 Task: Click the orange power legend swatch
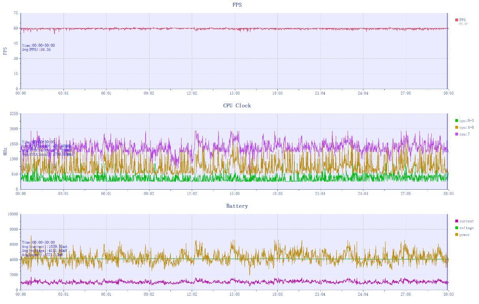[x=457, y=235]
